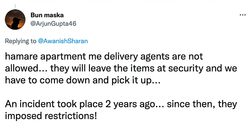Viewport: 249px width, 128px height.
Task: Click the thread connector line above avatar
Action: (x=15, y=6)
